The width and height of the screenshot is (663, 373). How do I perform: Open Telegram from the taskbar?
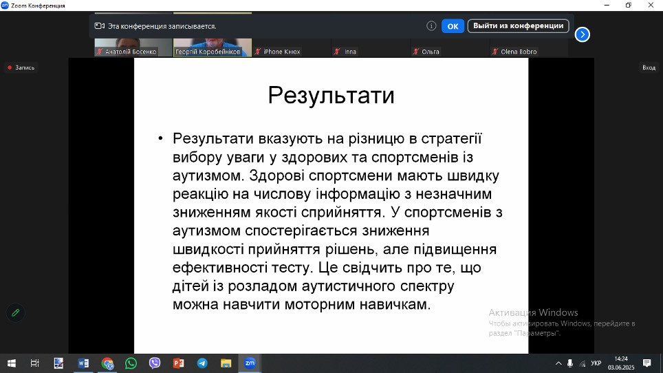pos(202,363)
